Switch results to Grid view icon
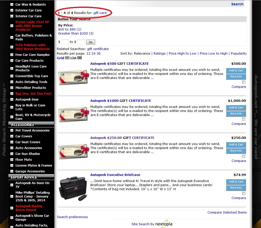 coord(67,58)
